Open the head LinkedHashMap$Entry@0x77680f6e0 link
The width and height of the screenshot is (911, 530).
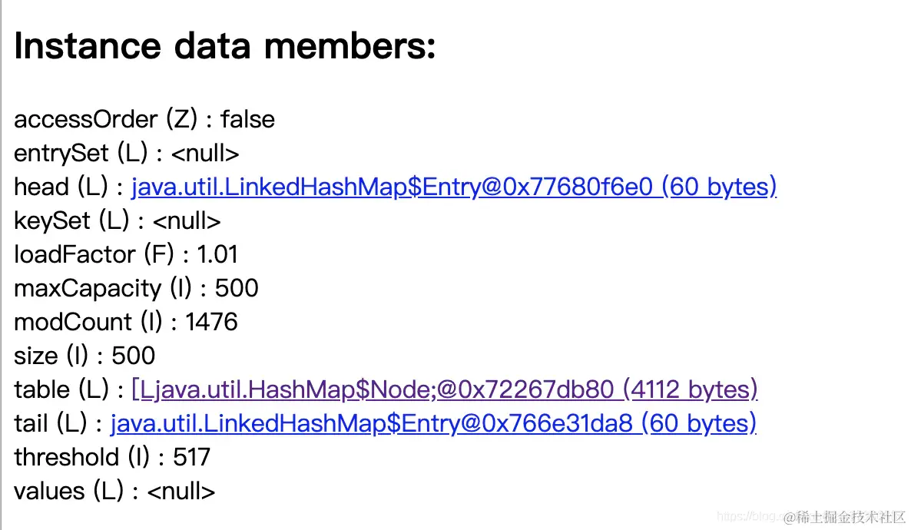pos(453,187)
